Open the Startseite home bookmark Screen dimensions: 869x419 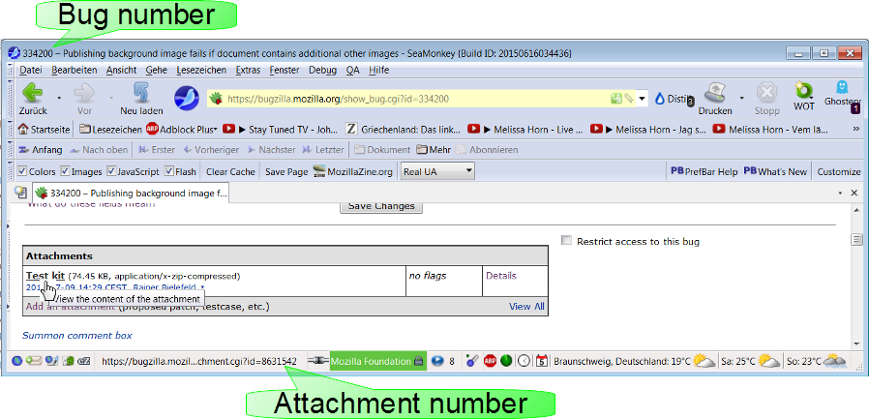click(x=44, y=130)
